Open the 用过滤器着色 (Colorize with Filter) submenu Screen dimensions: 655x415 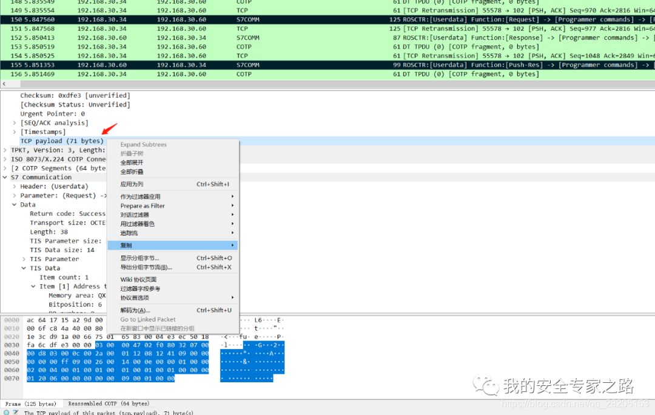[x=172, y=224]
